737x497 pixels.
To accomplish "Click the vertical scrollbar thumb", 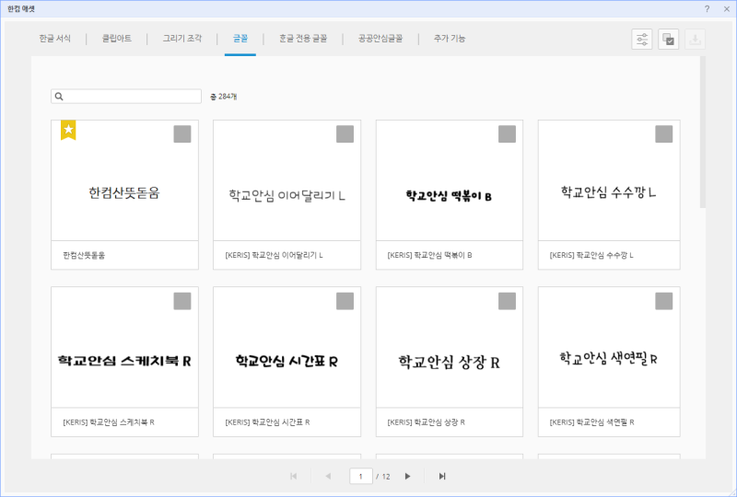I will 703,132.
